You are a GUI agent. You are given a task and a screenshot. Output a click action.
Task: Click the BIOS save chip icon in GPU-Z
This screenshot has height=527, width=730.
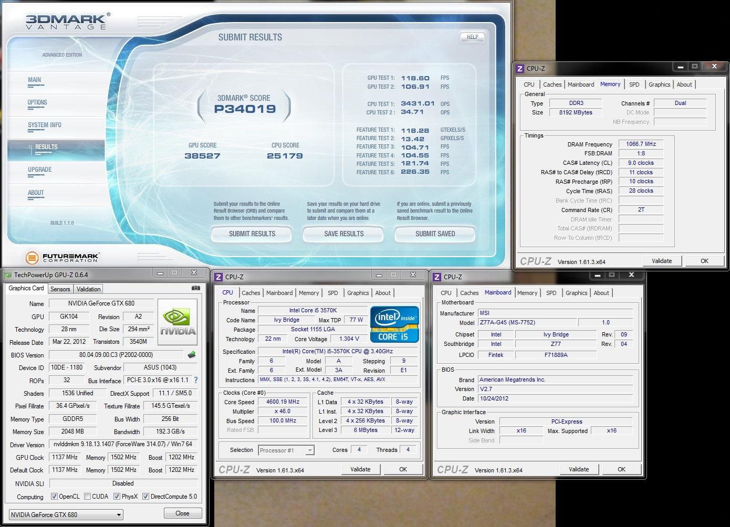click(x=192, y=355)
